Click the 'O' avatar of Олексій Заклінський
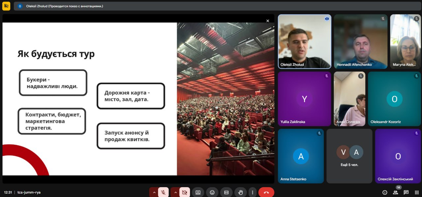Viewport: 422px width, 197px height. click(x=398, y=156)
